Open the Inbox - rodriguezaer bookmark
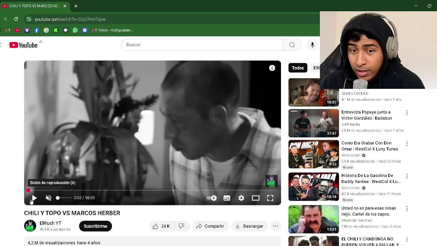Image resolution: width=437 pixels, height=246 pixels. (x=113, y=30)
